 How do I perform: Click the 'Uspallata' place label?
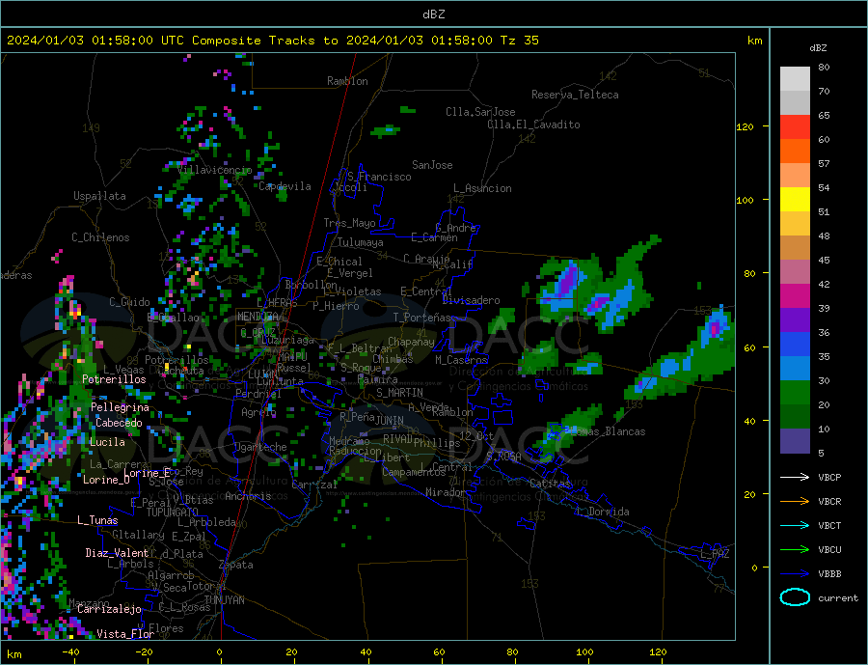click(x=99, y=196)
